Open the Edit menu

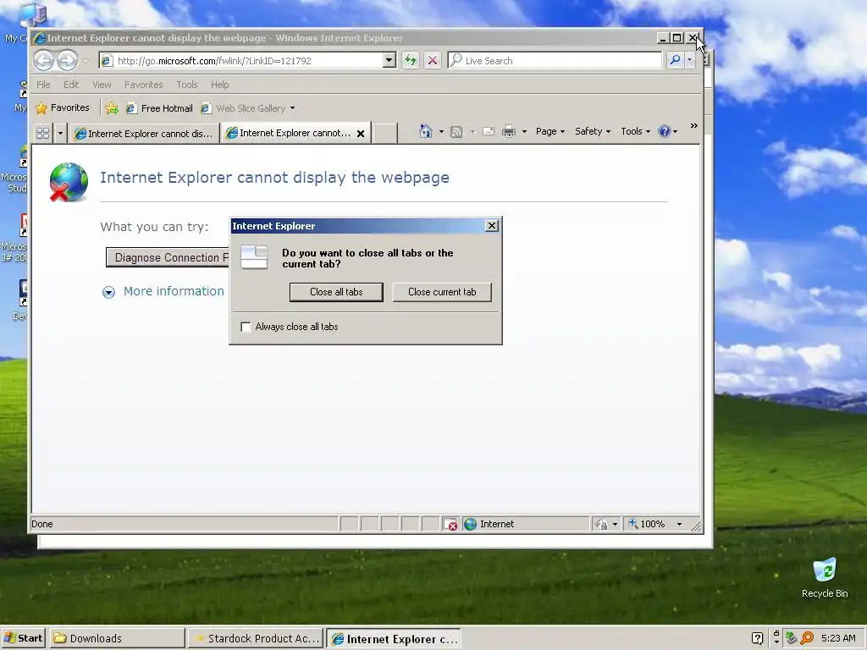[x=71, y=85]
